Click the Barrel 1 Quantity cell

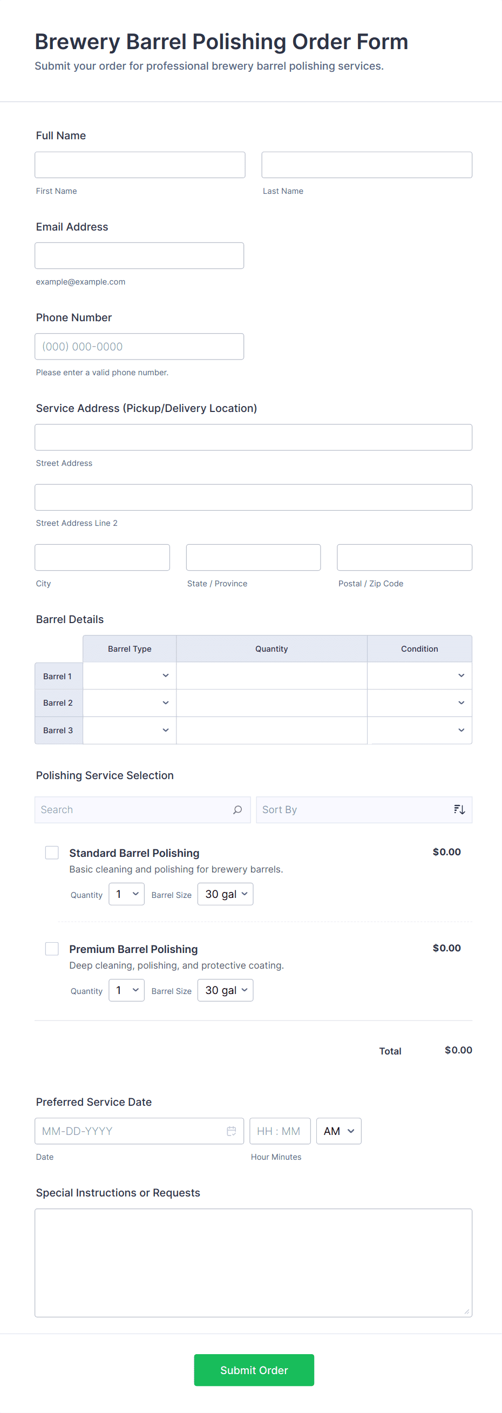[x=272, y=676]
